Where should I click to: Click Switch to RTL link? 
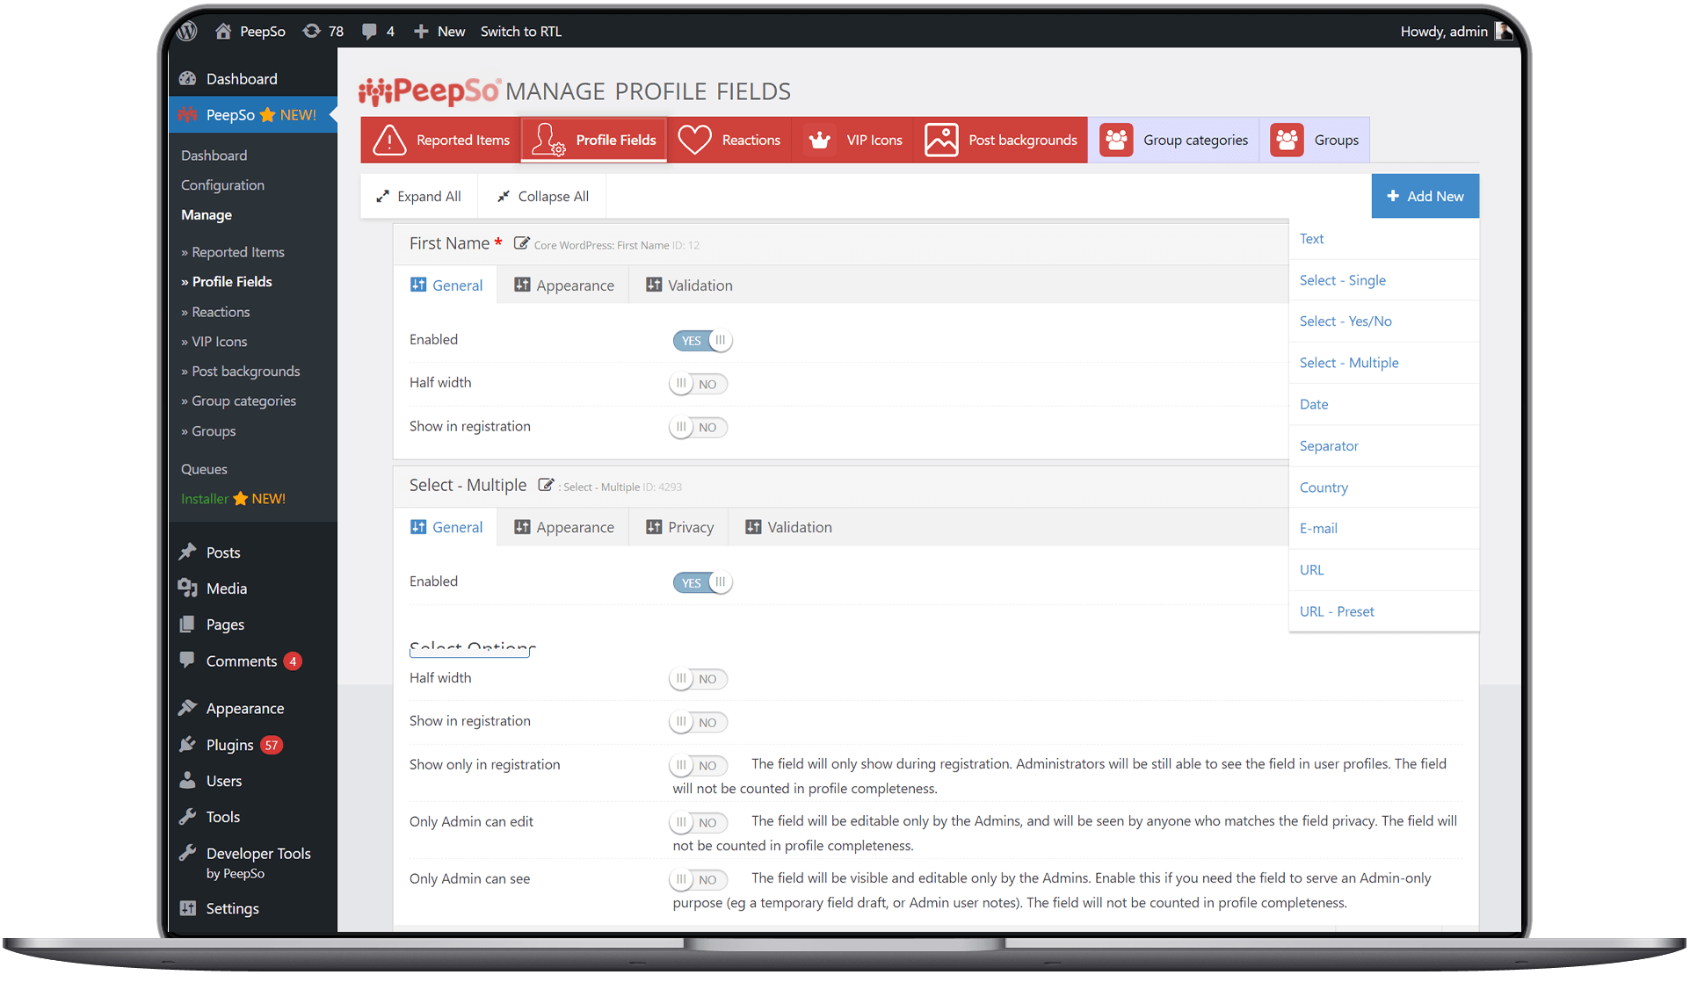coord(520,32)
